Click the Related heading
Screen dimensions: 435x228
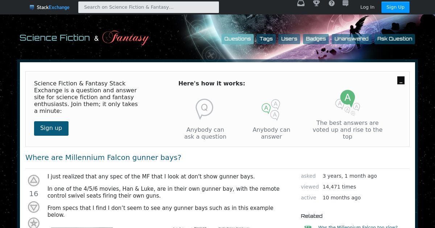(x=312, y=216)
